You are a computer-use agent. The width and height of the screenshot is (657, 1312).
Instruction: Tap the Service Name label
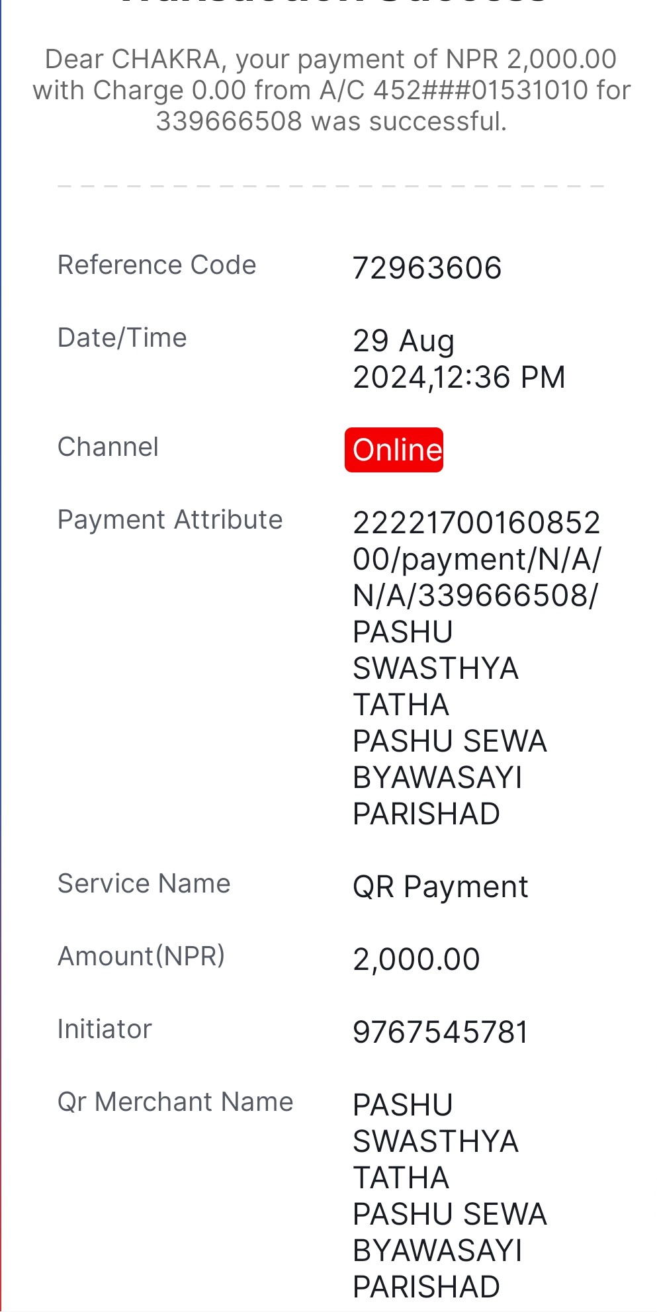click(144, 884)
